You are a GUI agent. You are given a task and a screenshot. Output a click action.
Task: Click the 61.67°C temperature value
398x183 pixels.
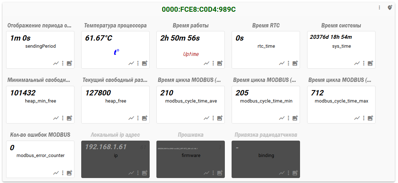(x=99, y=38)
